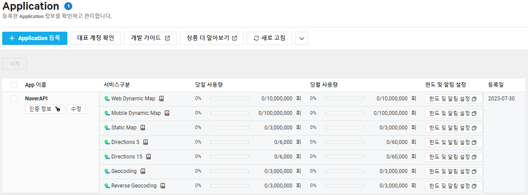This screenshot has height=195, width=528.
Task: Click the refresh arrows icon on 새로 고침
Action: 256,38
